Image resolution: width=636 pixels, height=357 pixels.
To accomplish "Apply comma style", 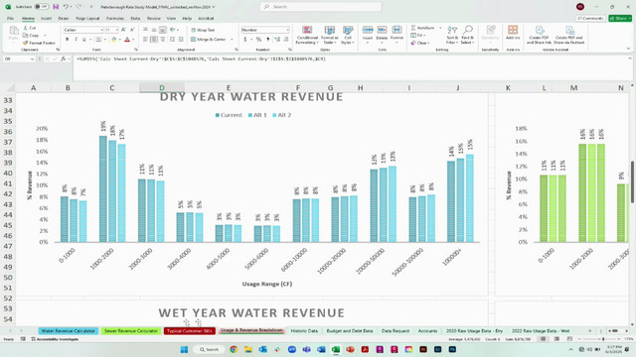I will point(267,40).
